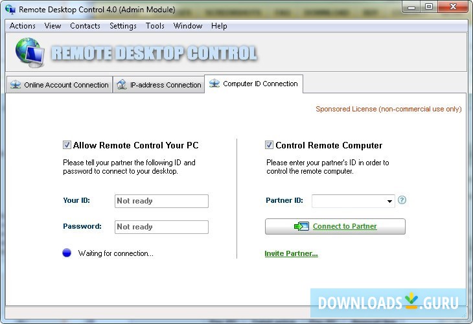
Task: Click the Partner ID help question icon
Action: pos(402,200)
